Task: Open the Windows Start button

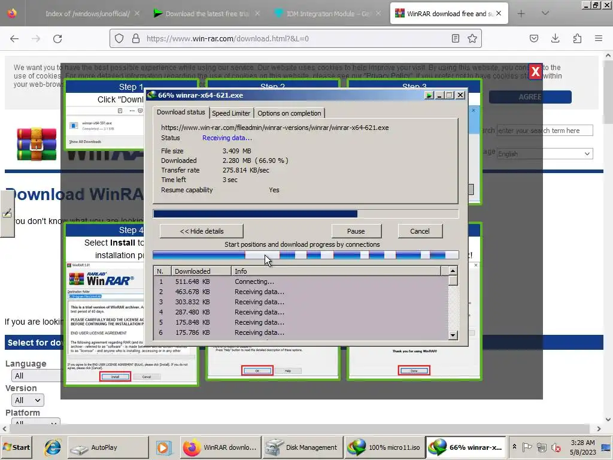Action: (16, 447)
